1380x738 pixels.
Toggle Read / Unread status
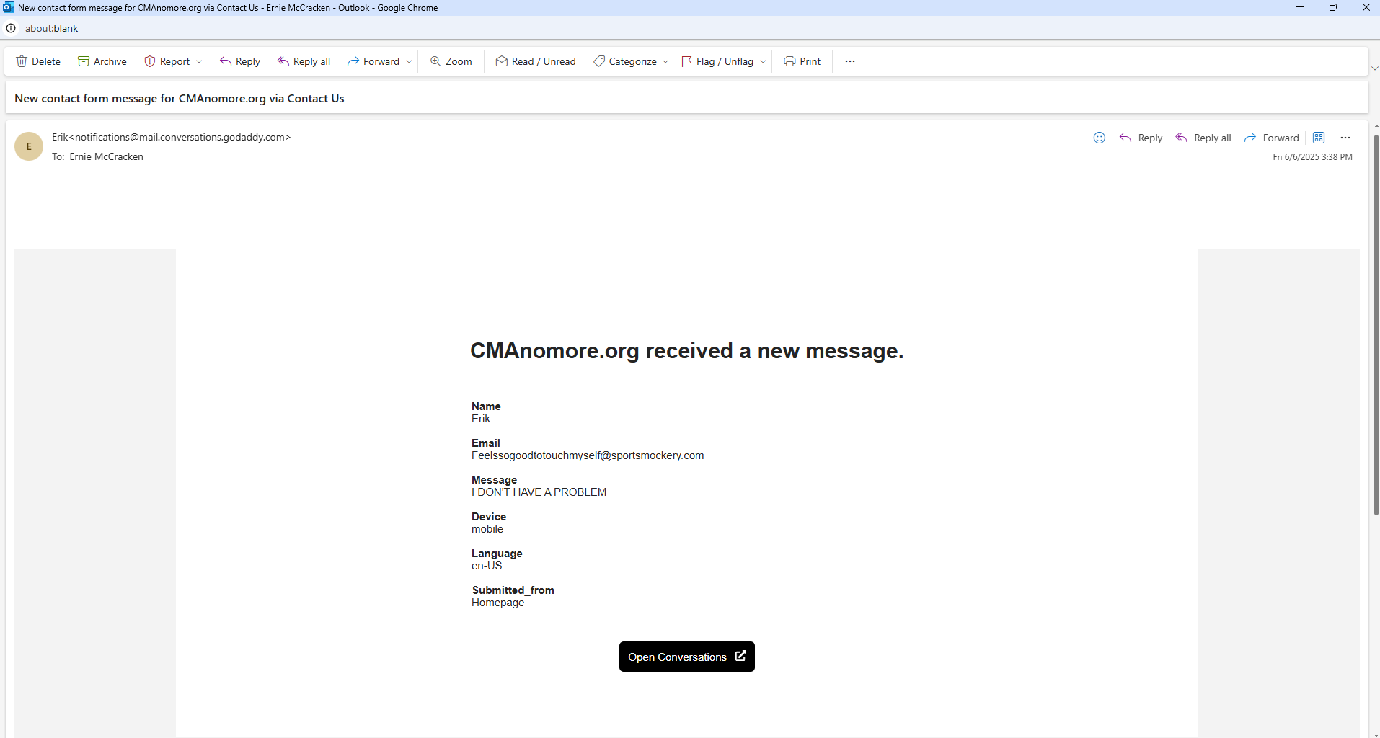click(536, 61)
